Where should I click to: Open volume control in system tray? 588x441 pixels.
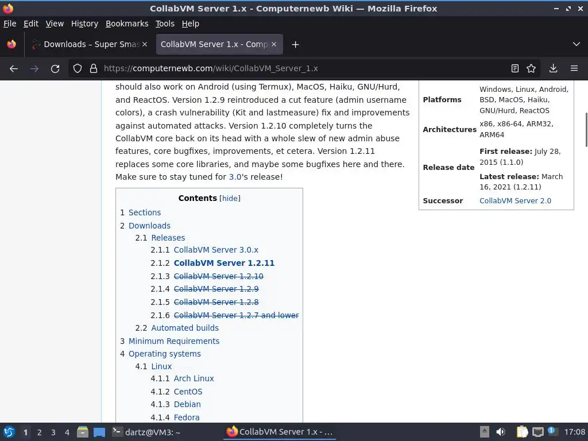pos(501,432)
